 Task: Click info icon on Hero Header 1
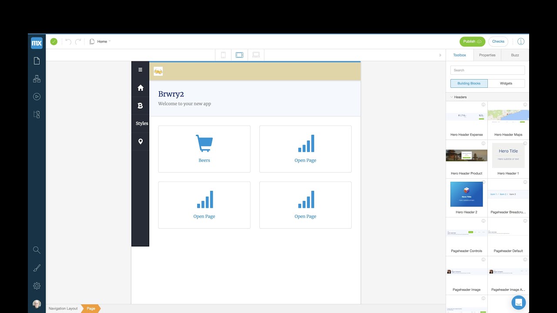[x=525, y=143]
